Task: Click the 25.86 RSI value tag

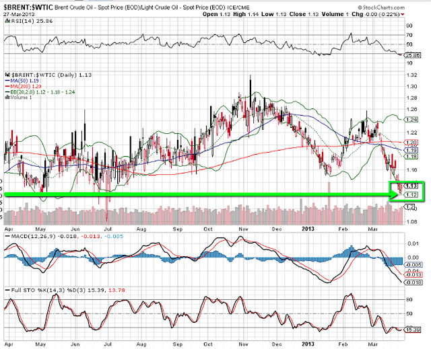Action: pyautogui.click(x=412, y=55)
